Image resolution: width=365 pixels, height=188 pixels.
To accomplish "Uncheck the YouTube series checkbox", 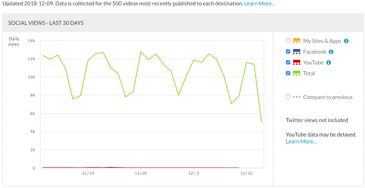I will [288, 63].
